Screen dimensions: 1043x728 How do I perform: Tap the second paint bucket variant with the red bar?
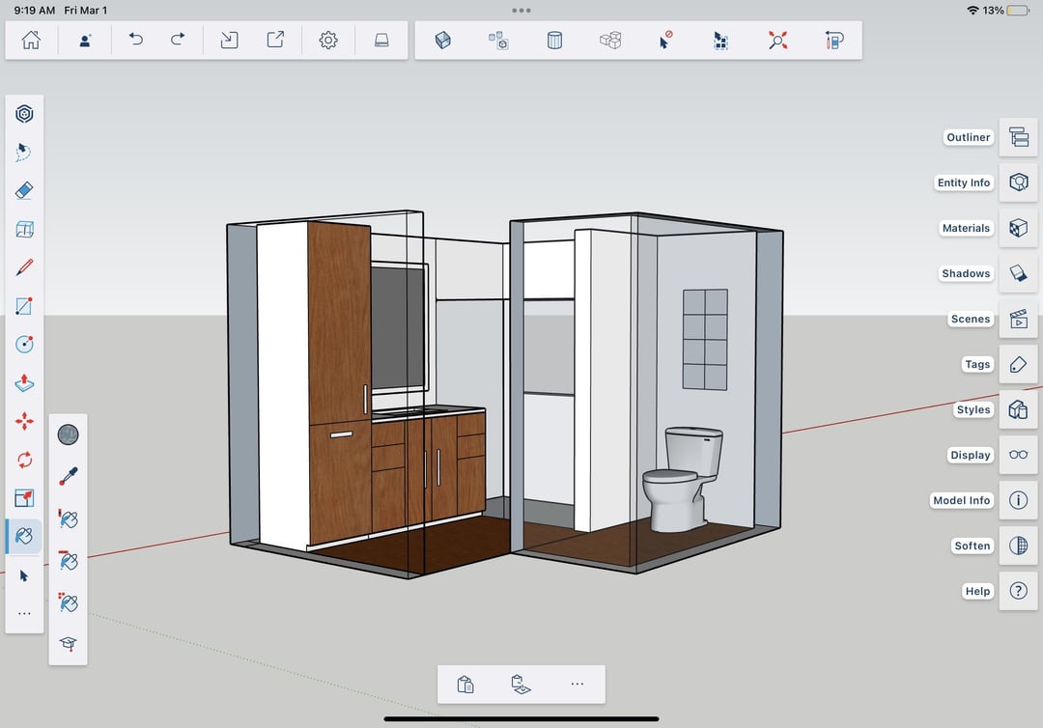point(68,560)
